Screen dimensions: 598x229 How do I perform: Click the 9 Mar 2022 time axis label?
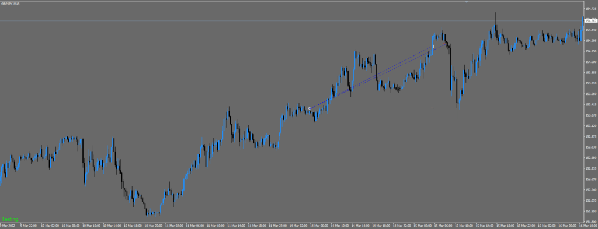click(x=7, y=226)
